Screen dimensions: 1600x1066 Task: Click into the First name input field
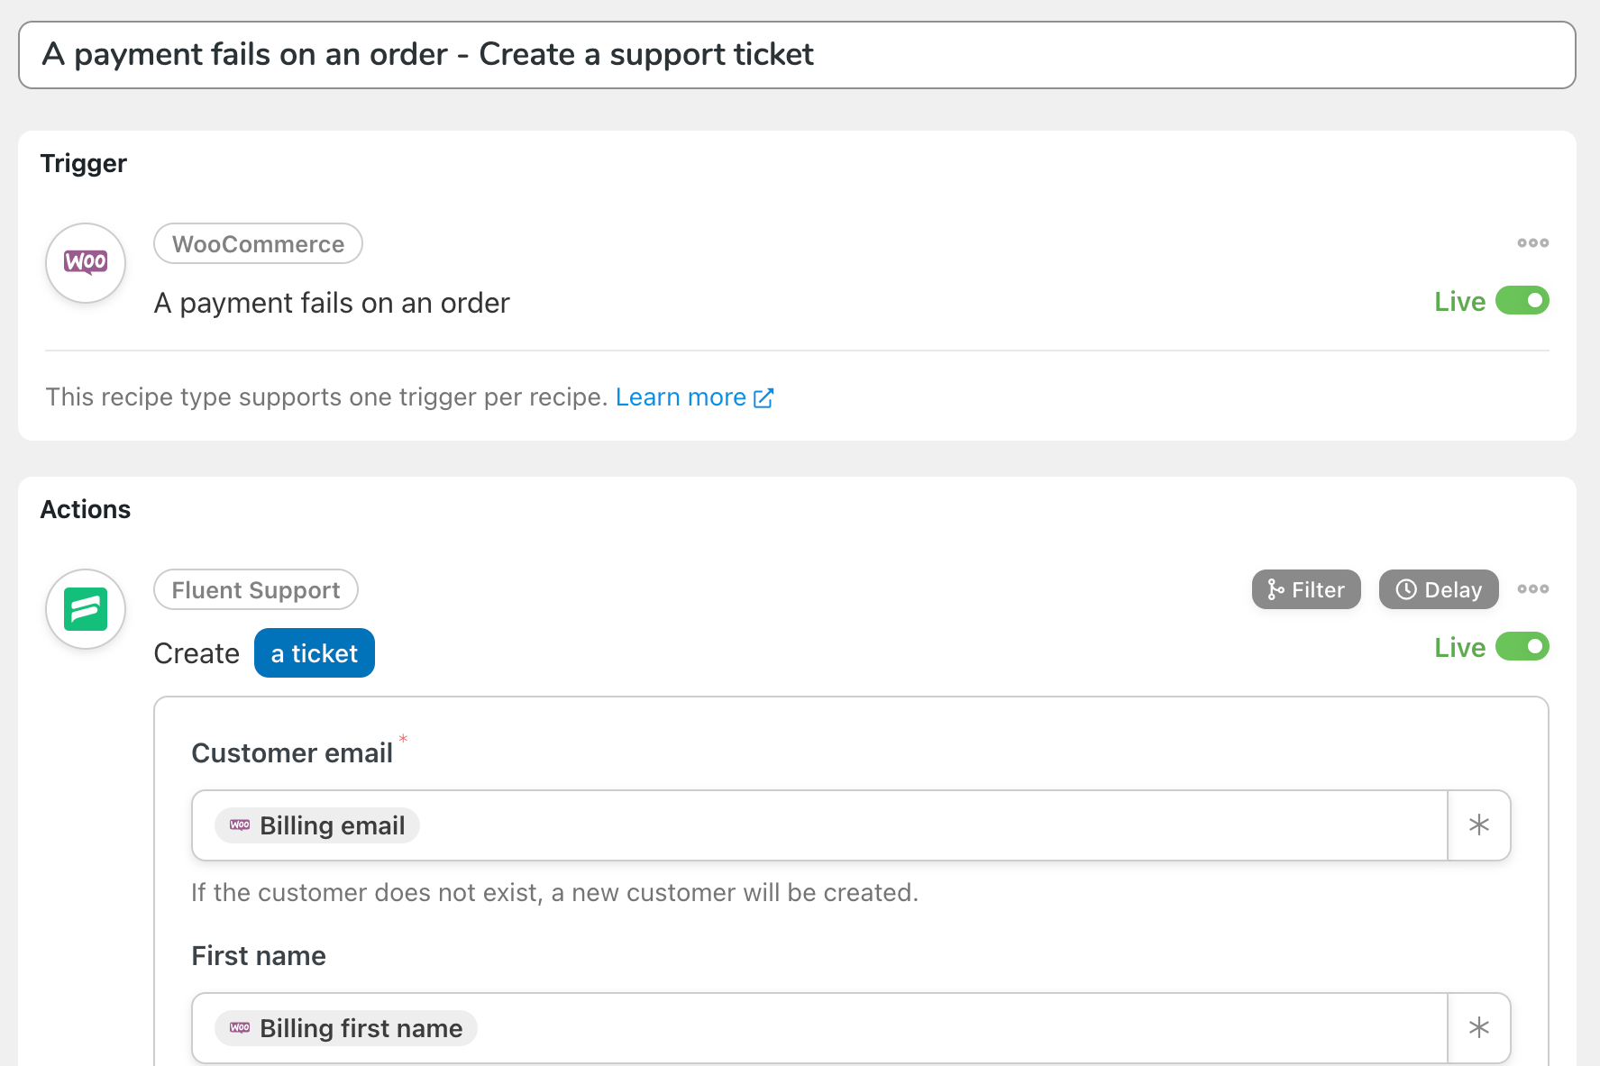coord(819,1028)
